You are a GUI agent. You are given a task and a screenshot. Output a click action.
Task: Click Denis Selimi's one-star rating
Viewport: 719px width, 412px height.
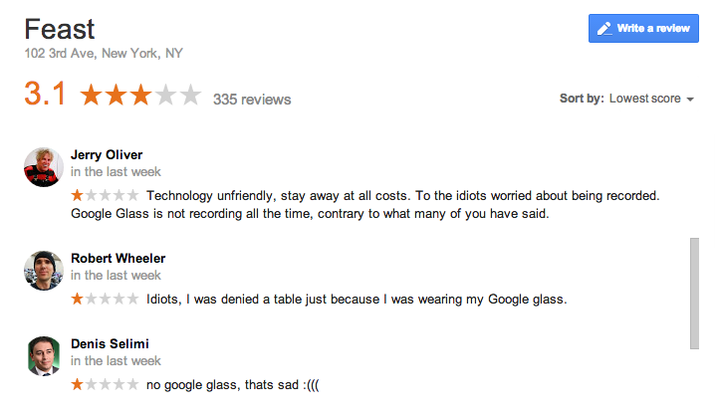[105, 384]
